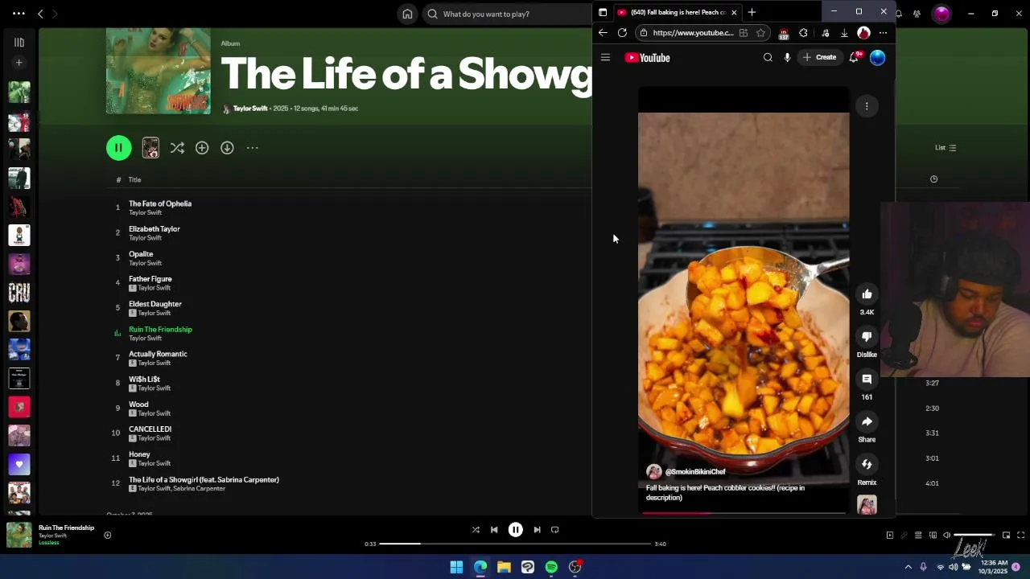The width and height of the screenshot is (1030, 579).
Task: Skip to the previous track
Action: [x=494, y=530]
